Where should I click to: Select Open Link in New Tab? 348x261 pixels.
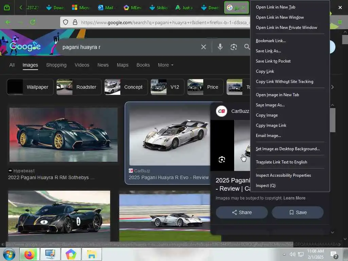click(290, 7)
